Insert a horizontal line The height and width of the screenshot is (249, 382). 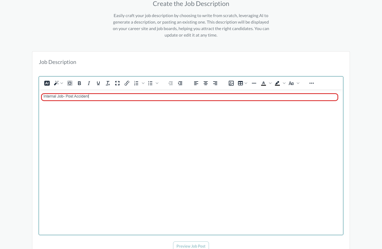[254, 83]
